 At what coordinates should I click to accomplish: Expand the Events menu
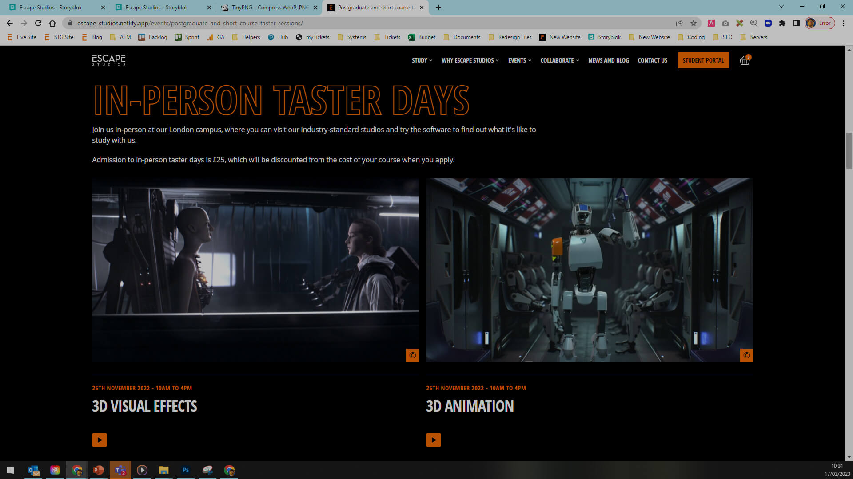[520, 60]
